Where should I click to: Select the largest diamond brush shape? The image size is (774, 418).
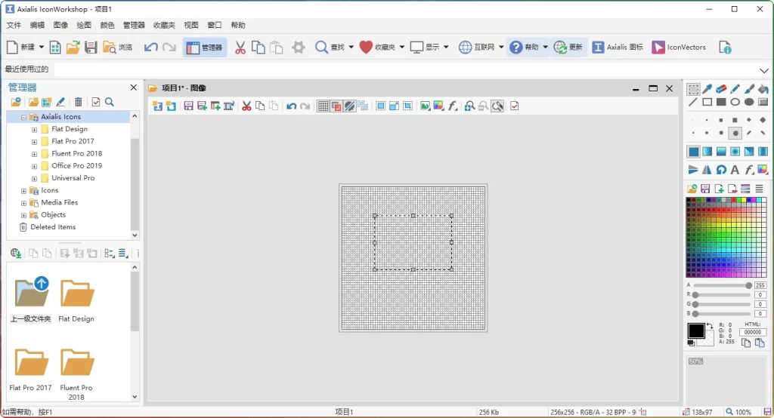click(763, 120)
